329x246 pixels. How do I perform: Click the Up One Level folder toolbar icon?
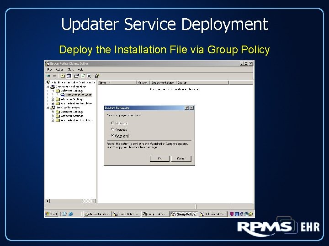[x=62, y=76]
